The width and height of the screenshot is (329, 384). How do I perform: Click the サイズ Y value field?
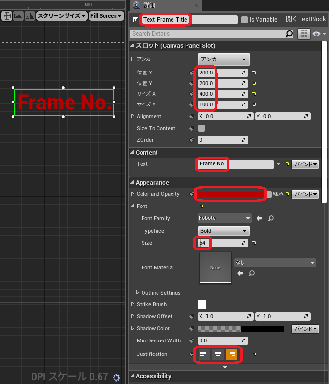tap(223, 104)
